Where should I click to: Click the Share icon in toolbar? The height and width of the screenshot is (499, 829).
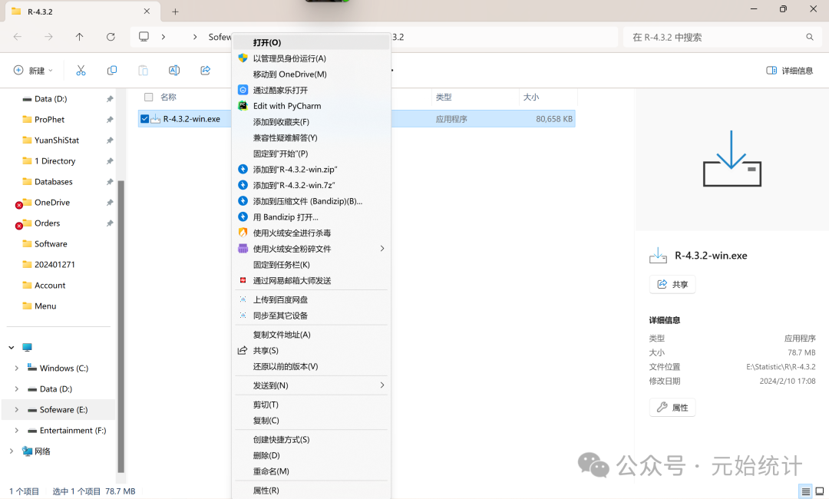(206, 71)
